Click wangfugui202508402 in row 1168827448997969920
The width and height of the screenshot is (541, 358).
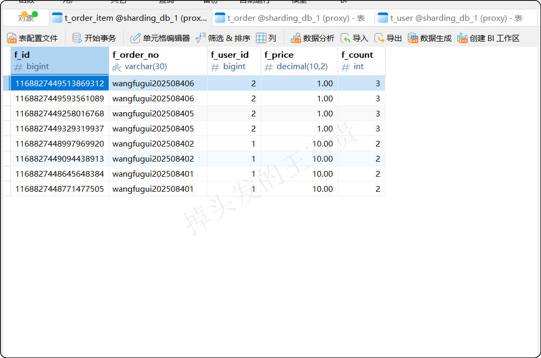(158, 144)
